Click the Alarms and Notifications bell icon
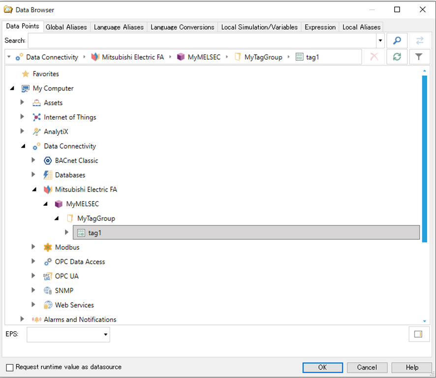The height and width of the screenshot is (378, 436). [36, 319]
